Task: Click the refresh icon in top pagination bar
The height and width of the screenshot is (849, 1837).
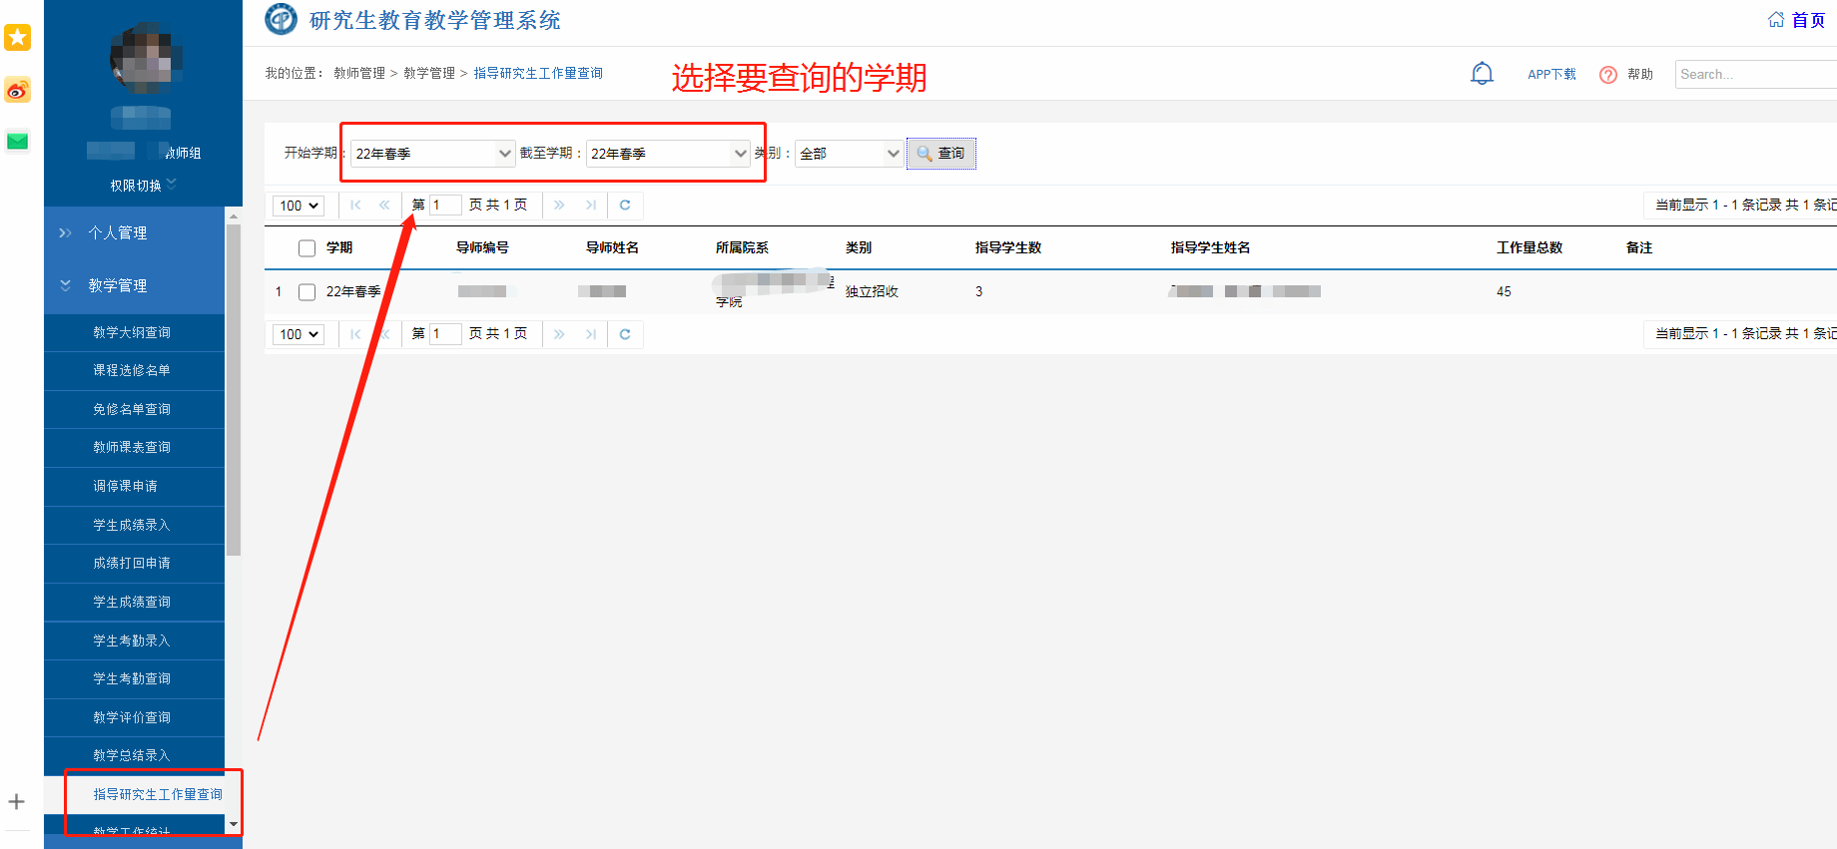Action: coord(625,206)
